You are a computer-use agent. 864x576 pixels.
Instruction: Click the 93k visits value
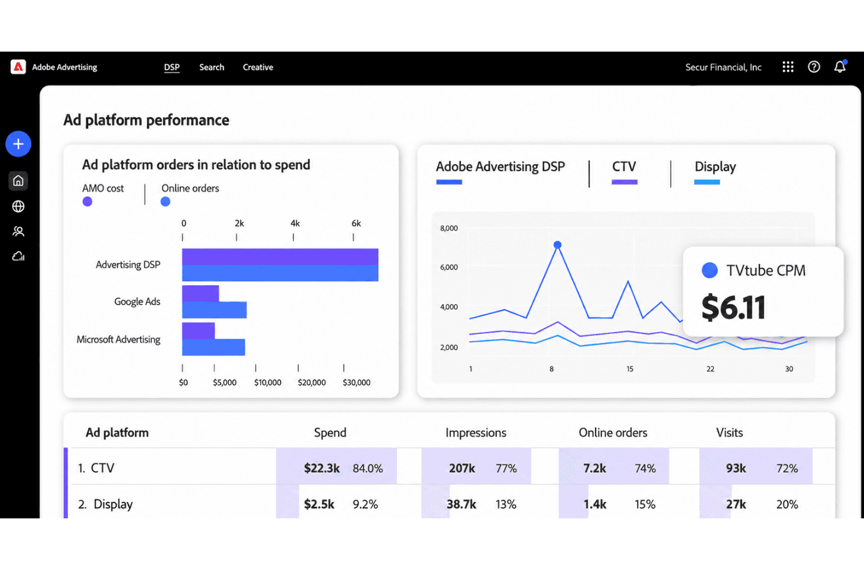[736, 469]
